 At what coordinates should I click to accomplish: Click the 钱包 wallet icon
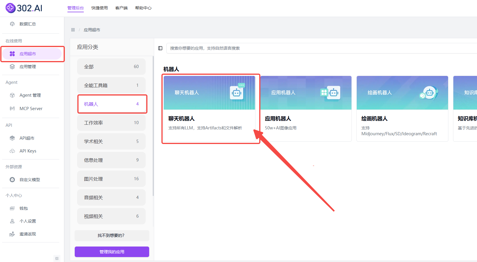tap(12, 208)
